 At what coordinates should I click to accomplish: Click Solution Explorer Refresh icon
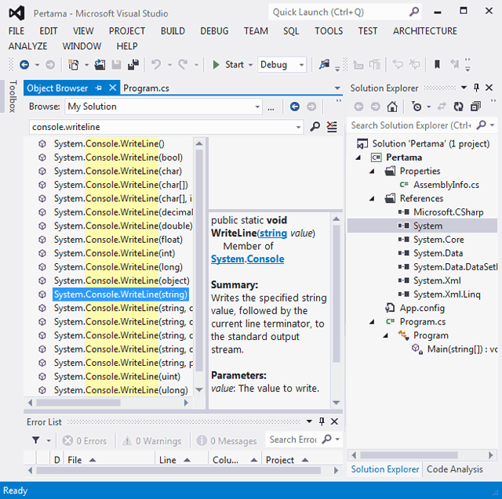click(458, 107)
